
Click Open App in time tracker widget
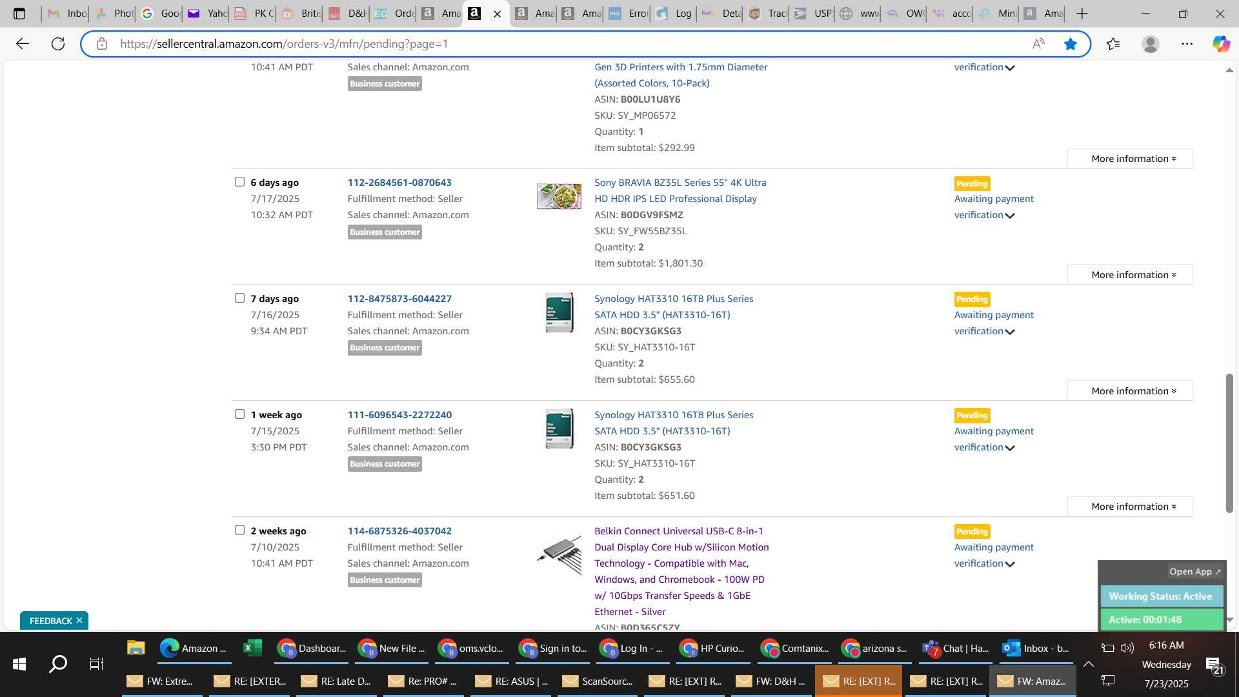[x=1194, y=571]
